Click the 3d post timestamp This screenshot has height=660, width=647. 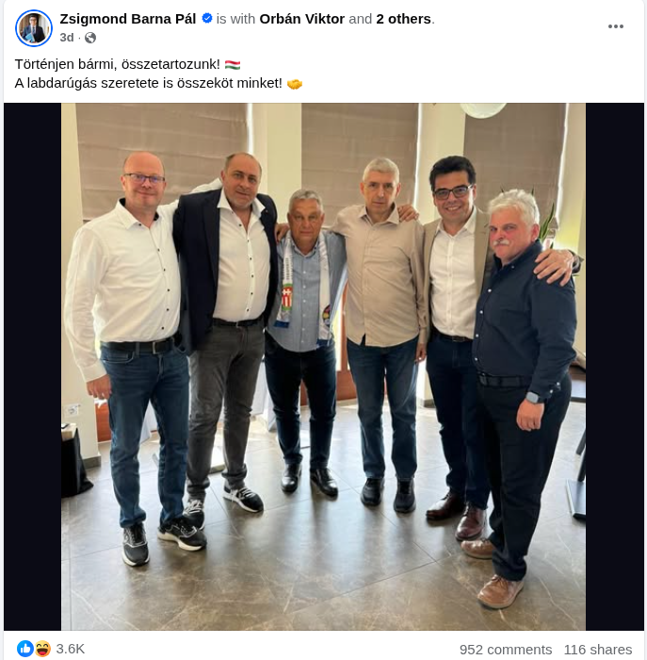point(67,38)
